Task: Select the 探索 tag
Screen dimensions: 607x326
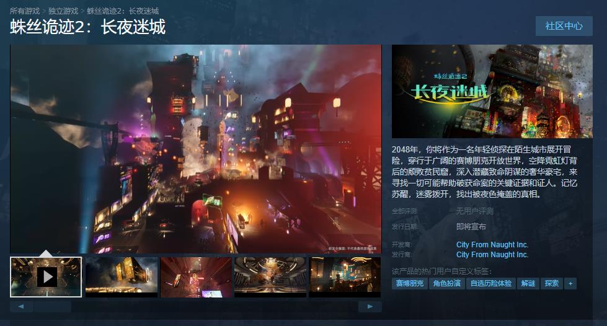Action: 551,283
